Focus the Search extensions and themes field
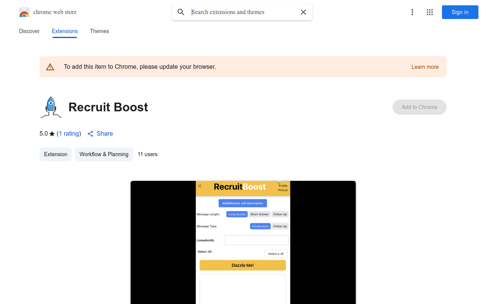Image resolution: width=486 pixels, height=304 pixels. tap(243, 12)
